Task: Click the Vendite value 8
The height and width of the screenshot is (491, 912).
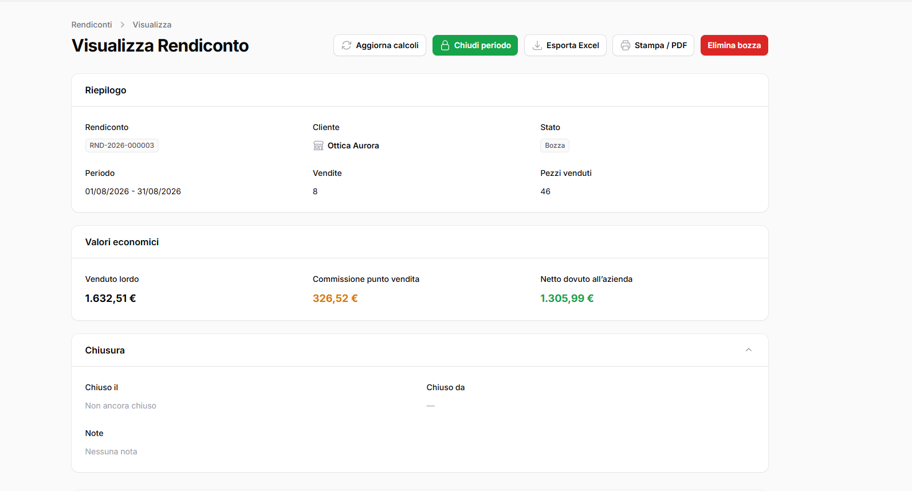Action: click(x=315, y=191)
